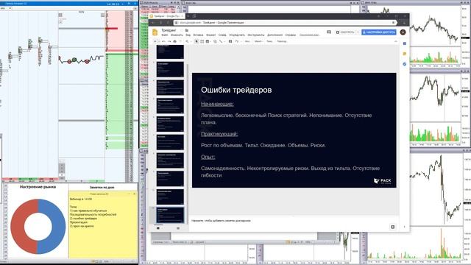Screen dimensions: 471x265
Task: Click the red segment of the Настроение рынка chart
Action: click(18, 226)
